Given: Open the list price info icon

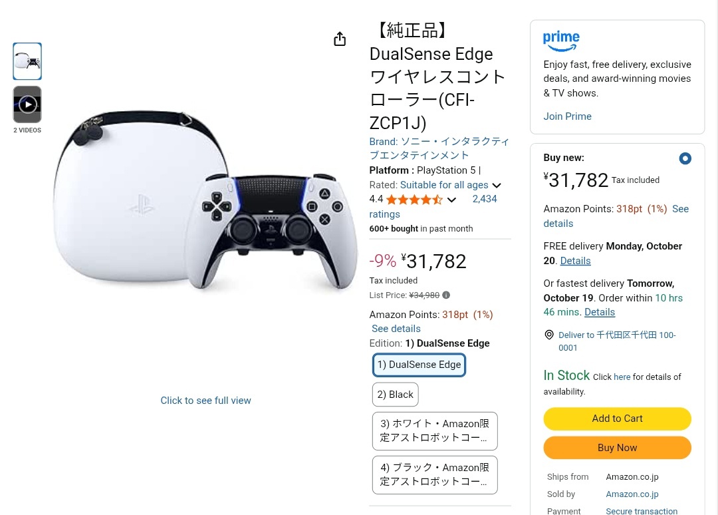Looking at the screenshot, I should (446, 295).
